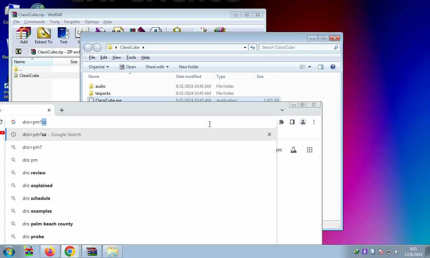Open WinRAR Help menu
Screen dimensions: 430x258
point(107,22)
